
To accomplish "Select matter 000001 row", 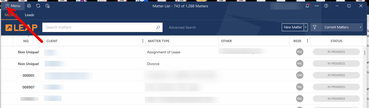I will pyautogui.click(x=28, y=75).
